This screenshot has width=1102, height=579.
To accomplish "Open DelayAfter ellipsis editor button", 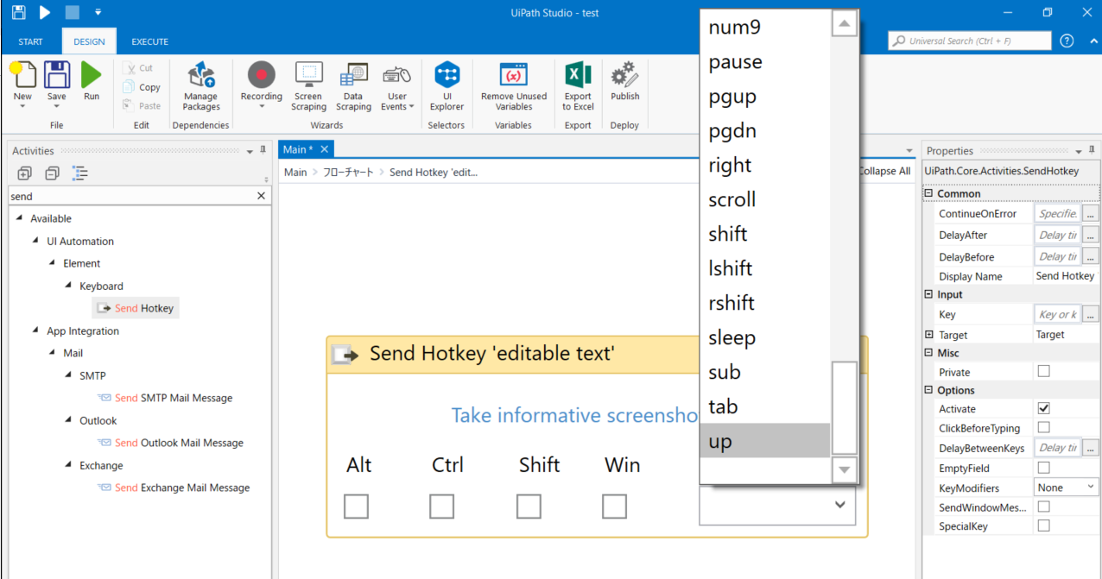I will click(1091, 235).
